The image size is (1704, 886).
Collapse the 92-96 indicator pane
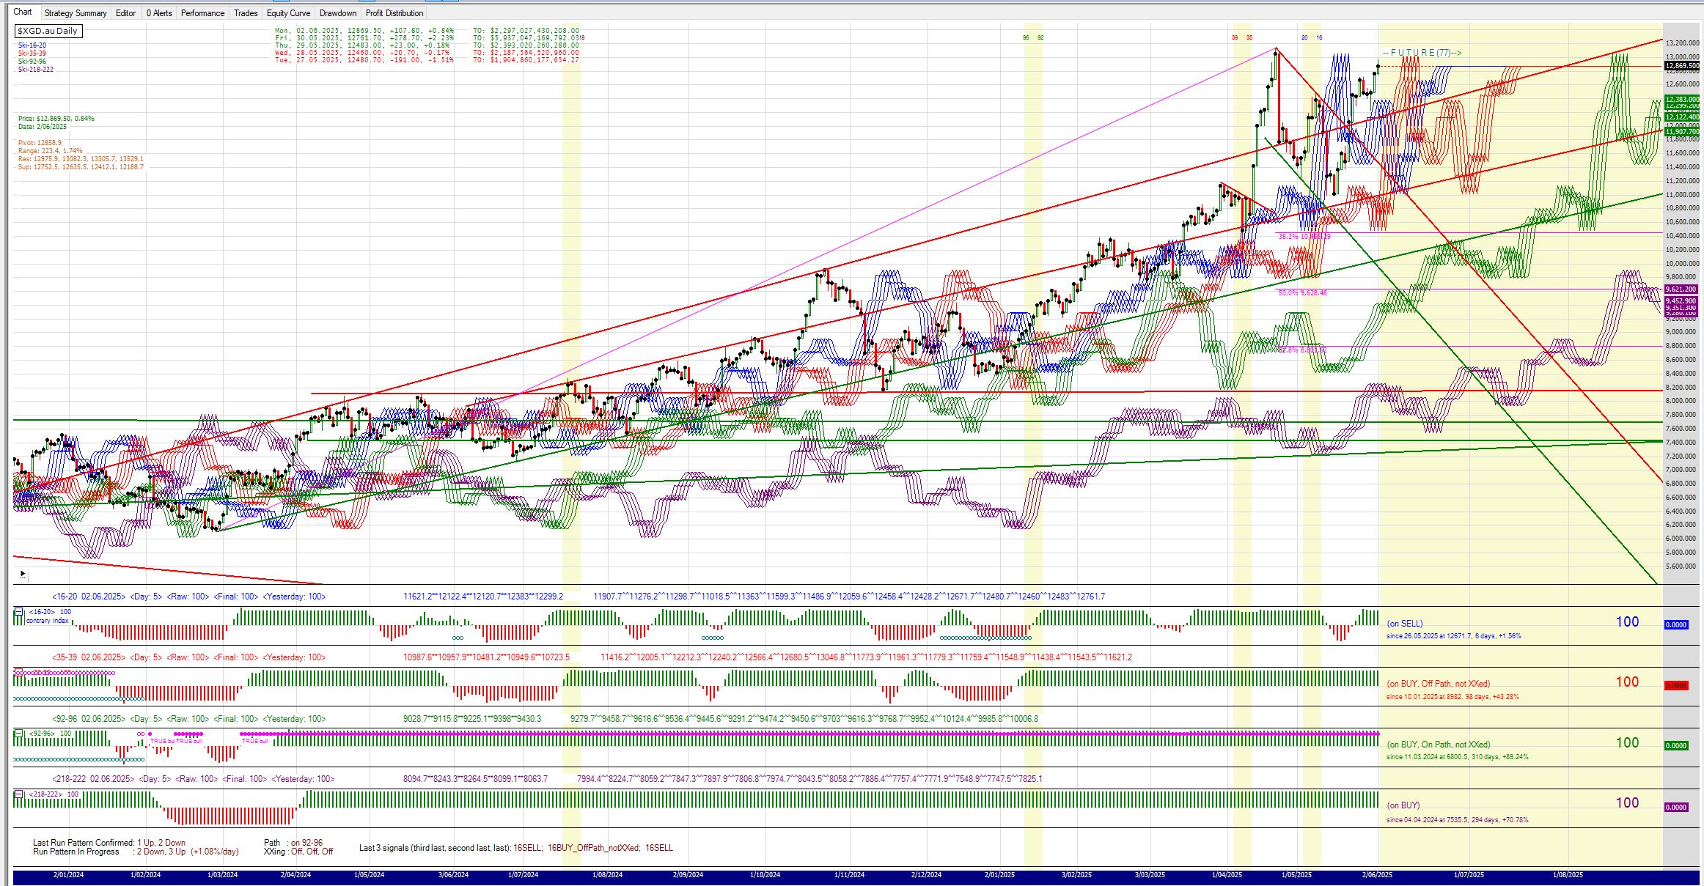18,733
